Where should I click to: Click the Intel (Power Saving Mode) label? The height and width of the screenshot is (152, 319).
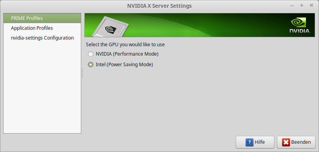(x=124, y=65)
